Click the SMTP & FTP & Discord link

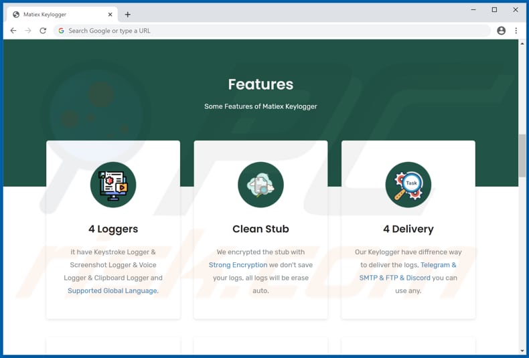(394, 278)
